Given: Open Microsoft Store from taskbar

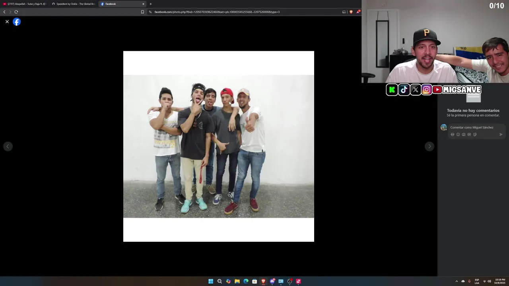Looking at the screenshot, I should click(x=254, y=281).
